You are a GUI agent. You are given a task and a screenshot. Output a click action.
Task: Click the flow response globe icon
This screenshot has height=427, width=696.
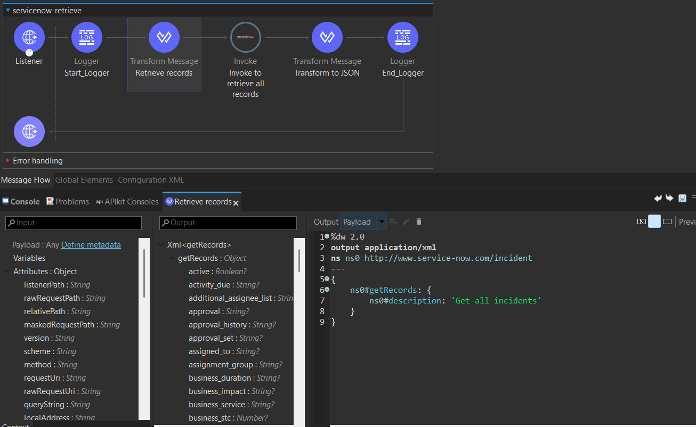[x=29, y=132]
